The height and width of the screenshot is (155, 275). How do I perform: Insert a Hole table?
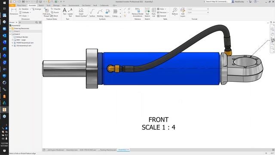tap(160, 9)
